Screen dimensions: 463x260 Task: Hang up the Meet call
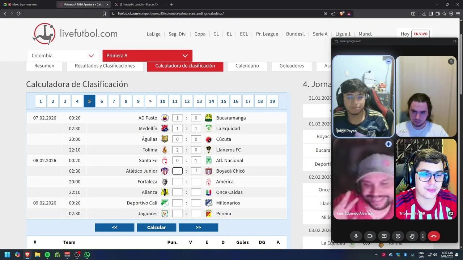[434, 236]
